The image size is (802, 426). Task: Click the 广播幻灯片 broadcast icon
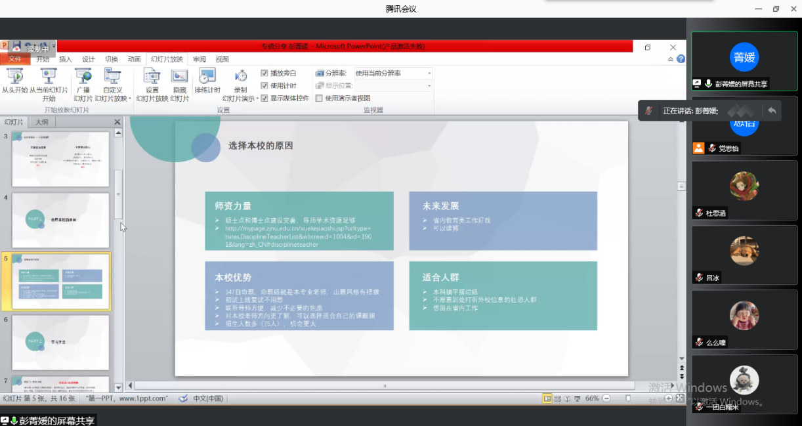pos(83,76)
